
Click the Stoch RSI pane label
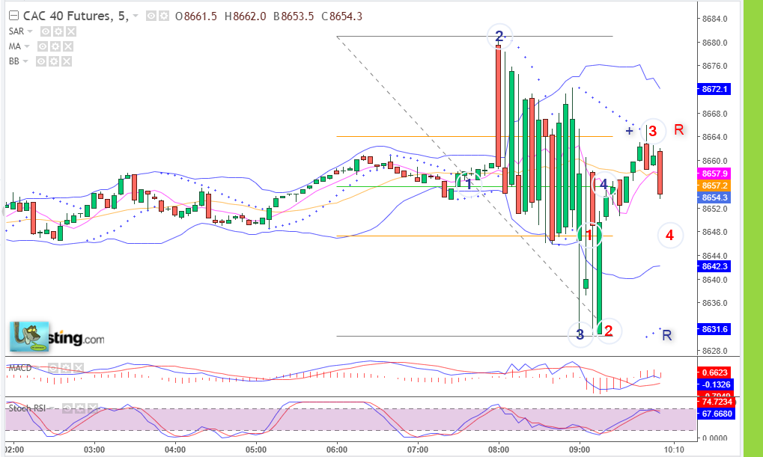point(27,408)
